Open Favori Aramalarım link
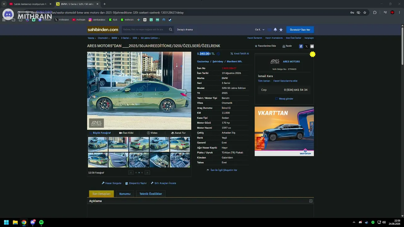This screenshot has width=404, height=227. tap(274, 38)
